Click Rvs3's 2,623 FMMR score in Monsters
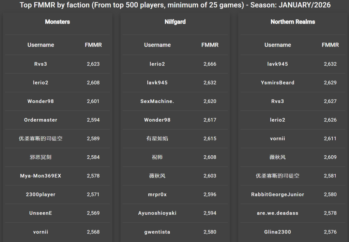Image resolution: width=349 pixels, height=242 pixels. pos(93,64)
